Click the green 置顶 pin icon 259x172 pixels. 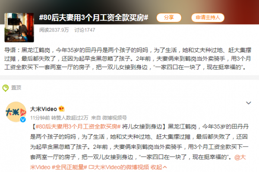6,88
